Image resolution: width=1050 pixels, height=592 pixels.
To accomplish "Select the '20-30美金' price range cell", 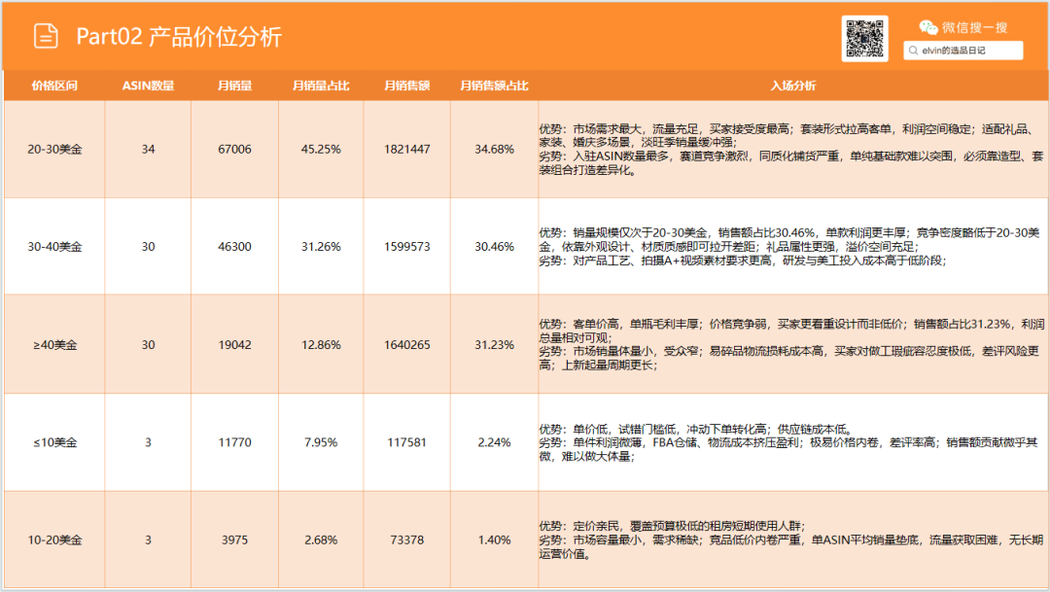I will pyautogui.click(x=54, y=150).
